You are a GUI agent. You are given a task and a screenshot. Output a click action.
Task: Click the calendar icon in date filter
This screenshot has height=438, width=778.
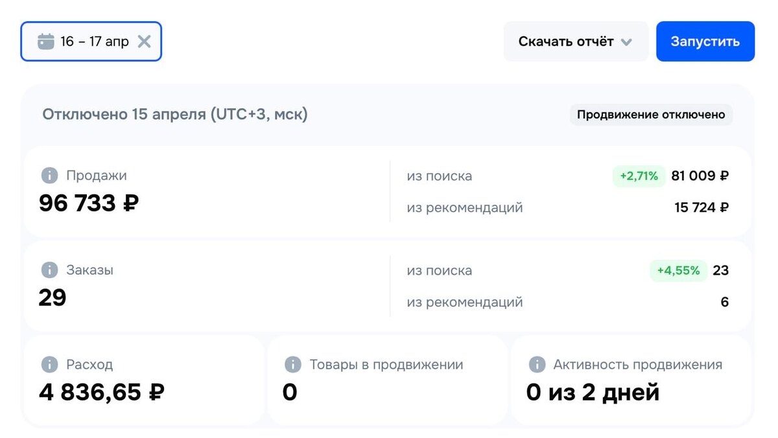point(45,41)
